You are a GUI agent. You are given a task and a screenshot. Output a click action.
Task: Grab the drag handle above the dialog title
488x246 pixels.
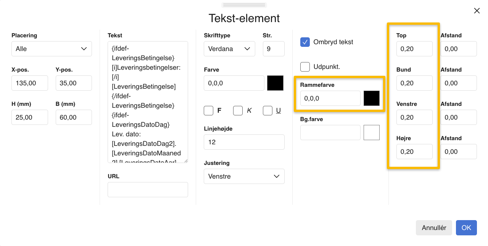244,5
